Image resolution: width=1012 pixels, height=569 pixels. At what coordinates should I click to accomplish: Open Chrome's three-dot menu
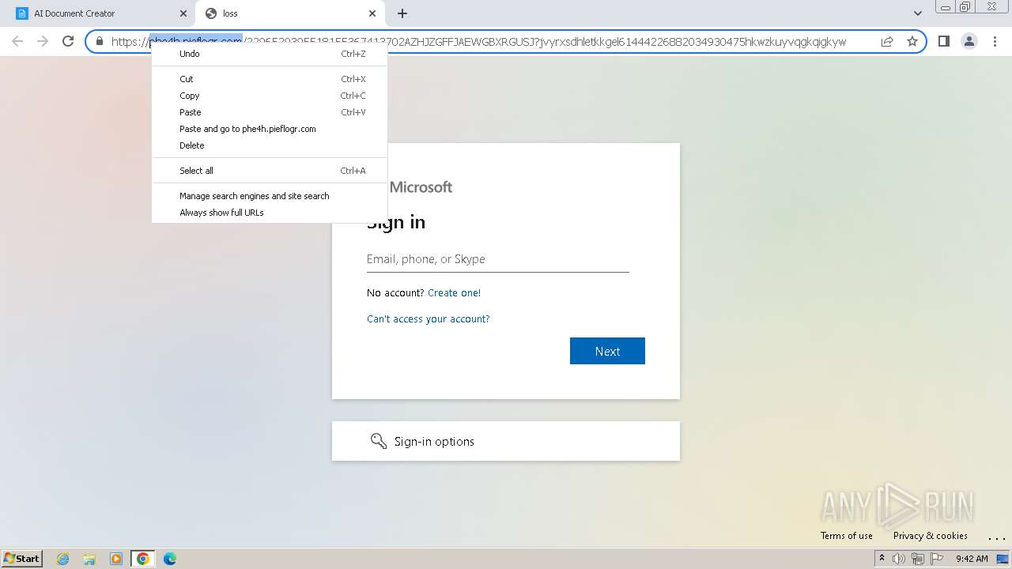click(x=995, y=41)
